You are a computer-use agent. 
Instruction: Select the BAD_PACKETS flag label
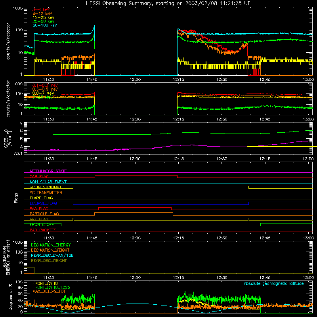(x=43, y=230)
